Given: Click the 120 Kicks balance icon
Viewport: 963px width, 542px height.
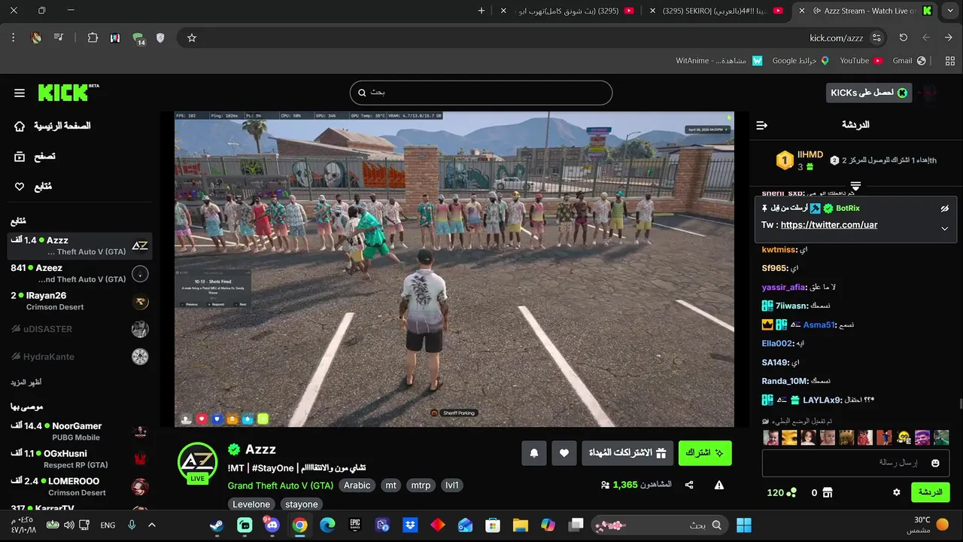Looking at the screenshot, I should [791, 493].
